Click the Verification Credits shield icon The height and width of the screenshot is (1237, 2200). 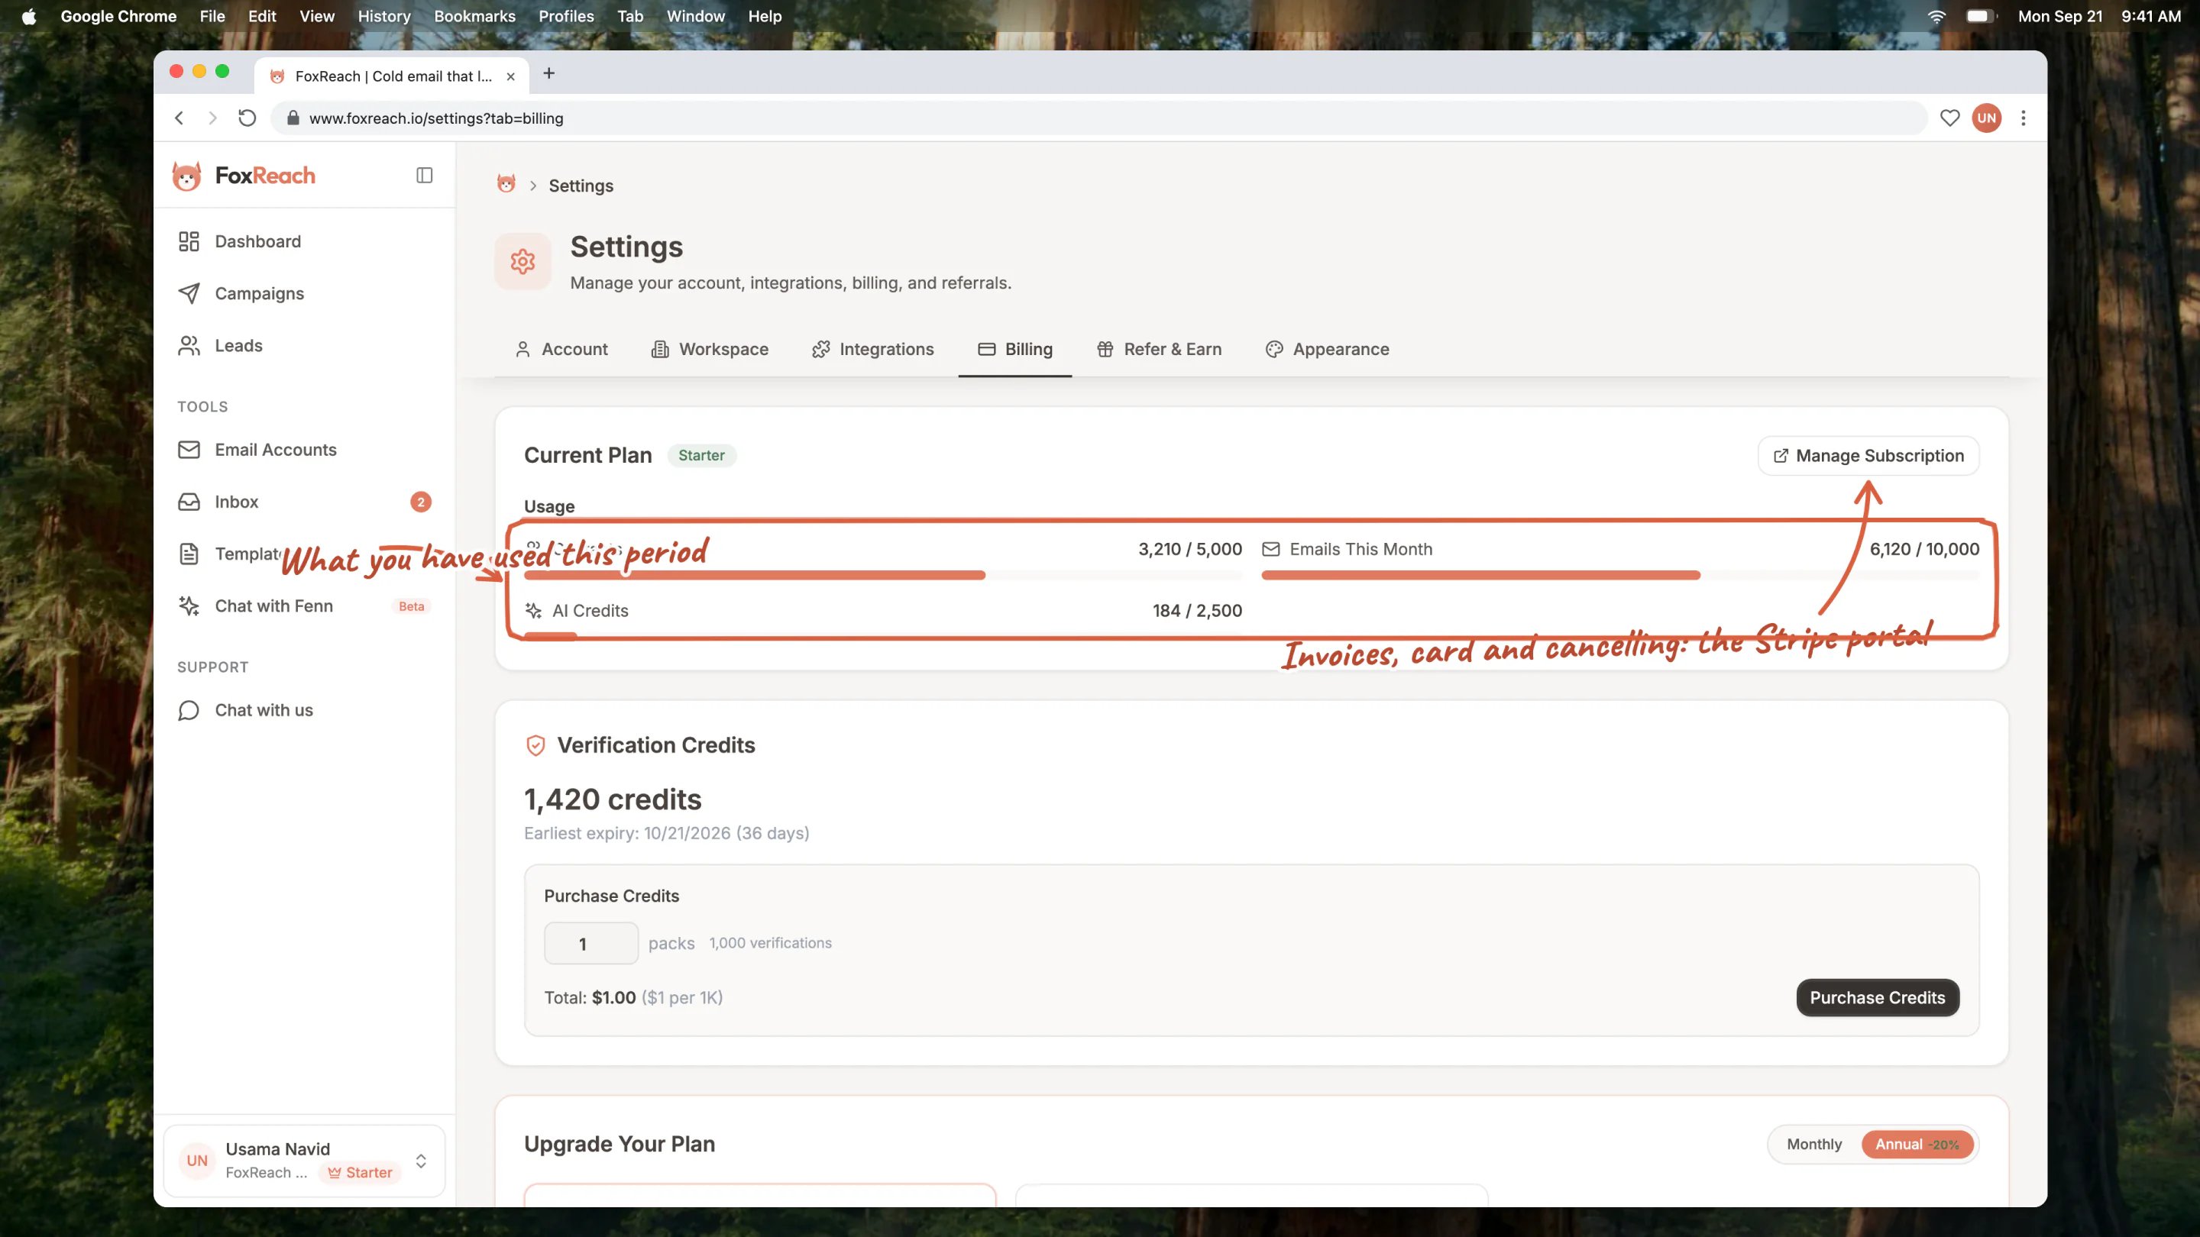[535, 745]
